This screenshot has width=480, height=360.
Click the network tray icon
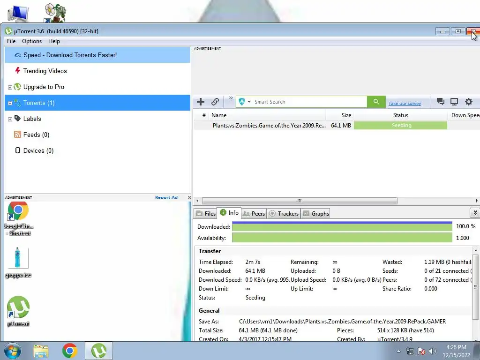pos(410,351)
